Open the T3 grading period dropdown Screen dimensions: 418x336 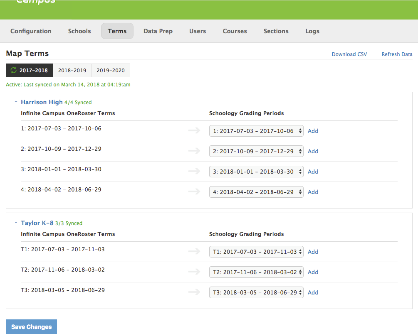pos(256,292)
